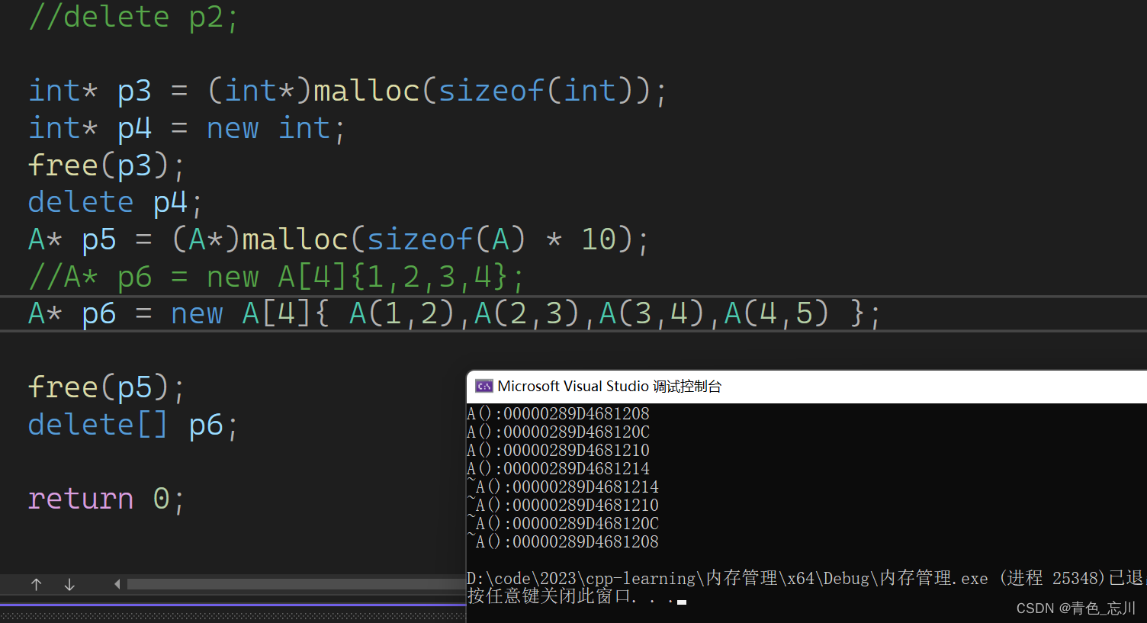Click console output '~A():00000289D4681208'
This screenshot has height=623, width=1147.
[x=563, y=541]
